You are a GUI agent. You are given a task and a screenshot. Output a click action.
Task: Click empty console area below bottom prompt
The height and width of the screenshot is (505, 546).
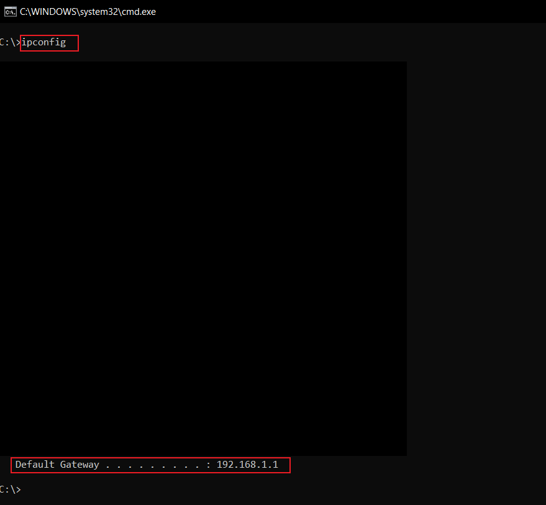[x=248, y=499]
